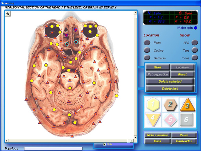Viewport: 201px width, 151px height.
Task: Click the magnifier zoom icon
Action: coord(8,14)
